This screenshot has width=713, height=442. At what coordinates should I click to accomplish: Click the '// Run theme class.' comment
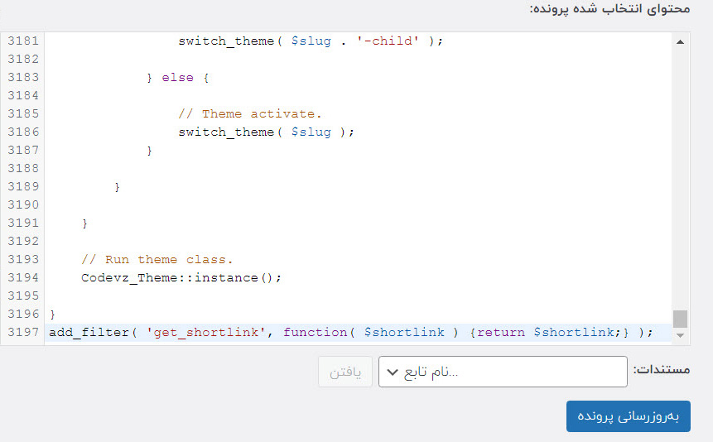point(157,260)
